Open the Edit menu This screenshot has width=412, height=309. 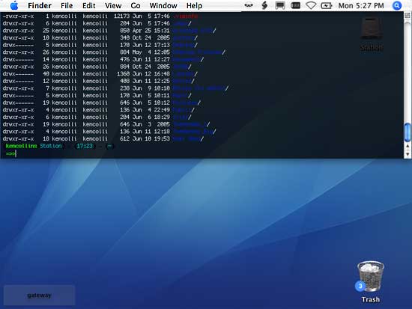(89, 5)
